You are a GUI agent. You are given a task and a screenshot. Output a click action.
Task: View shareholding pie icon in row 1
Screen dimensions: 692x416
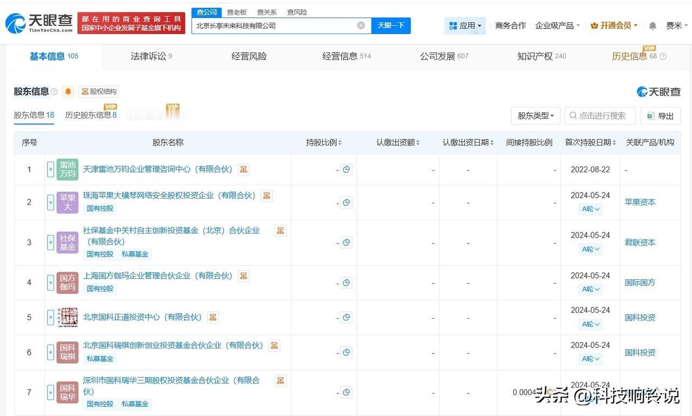[346, 170]
